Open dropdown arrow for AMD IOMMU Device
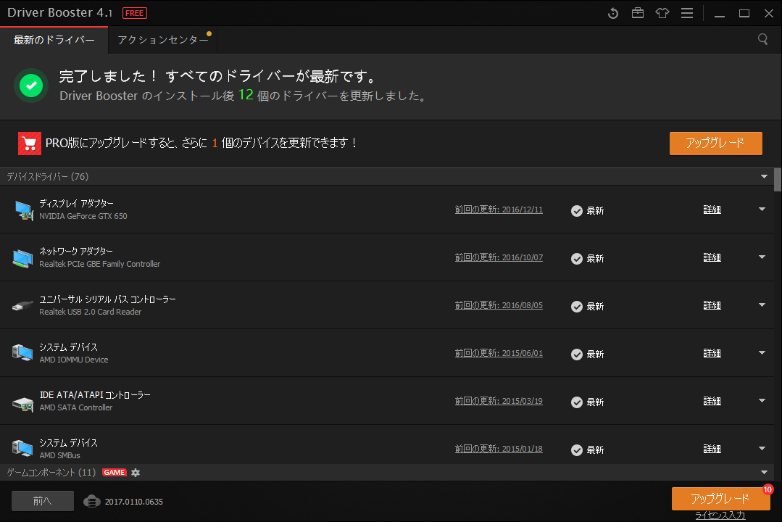Screen dimensions: 782x522 click(762, 353)
